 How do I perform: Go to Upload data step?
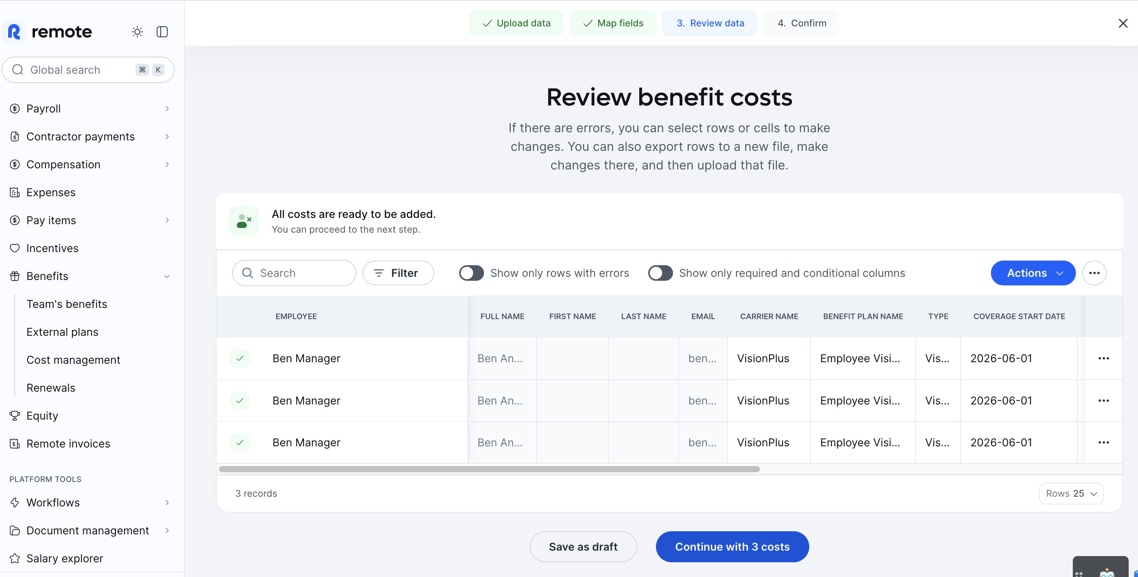click(x=515, y=23)
